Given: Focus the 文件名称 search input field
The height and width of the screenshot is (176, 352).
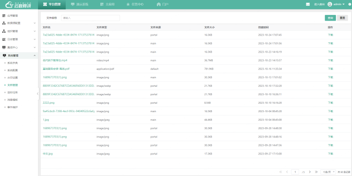Looking at the screenshot, I should (x=91, y=18).
